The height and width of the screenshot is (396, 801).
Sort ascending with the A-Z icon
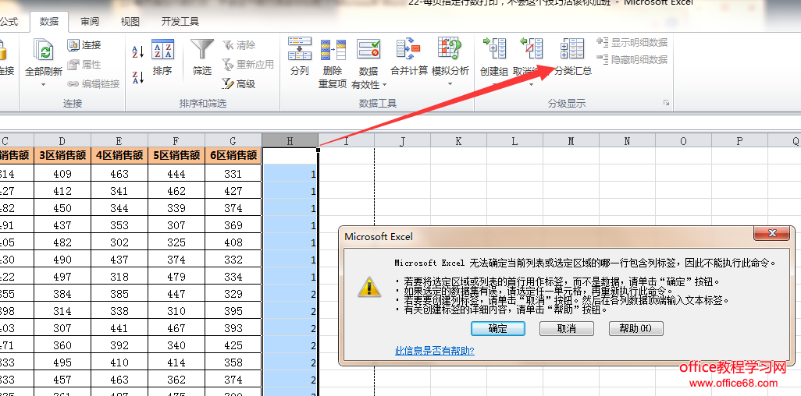click(138, 51)
